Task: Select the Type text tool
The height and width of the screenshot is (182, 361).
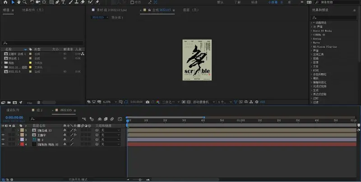Action: coord(63,2)
